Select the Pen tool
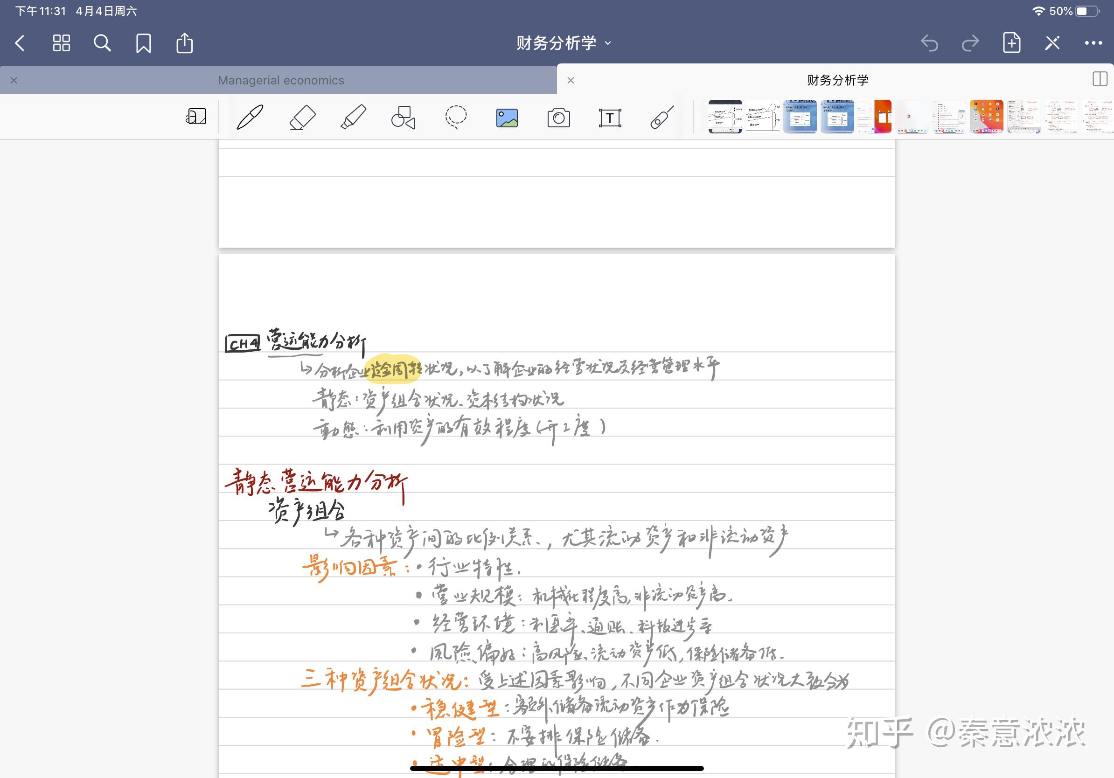Image resolution: width=1114 pixels, height=778 pixels. click(x=250, y=118)
